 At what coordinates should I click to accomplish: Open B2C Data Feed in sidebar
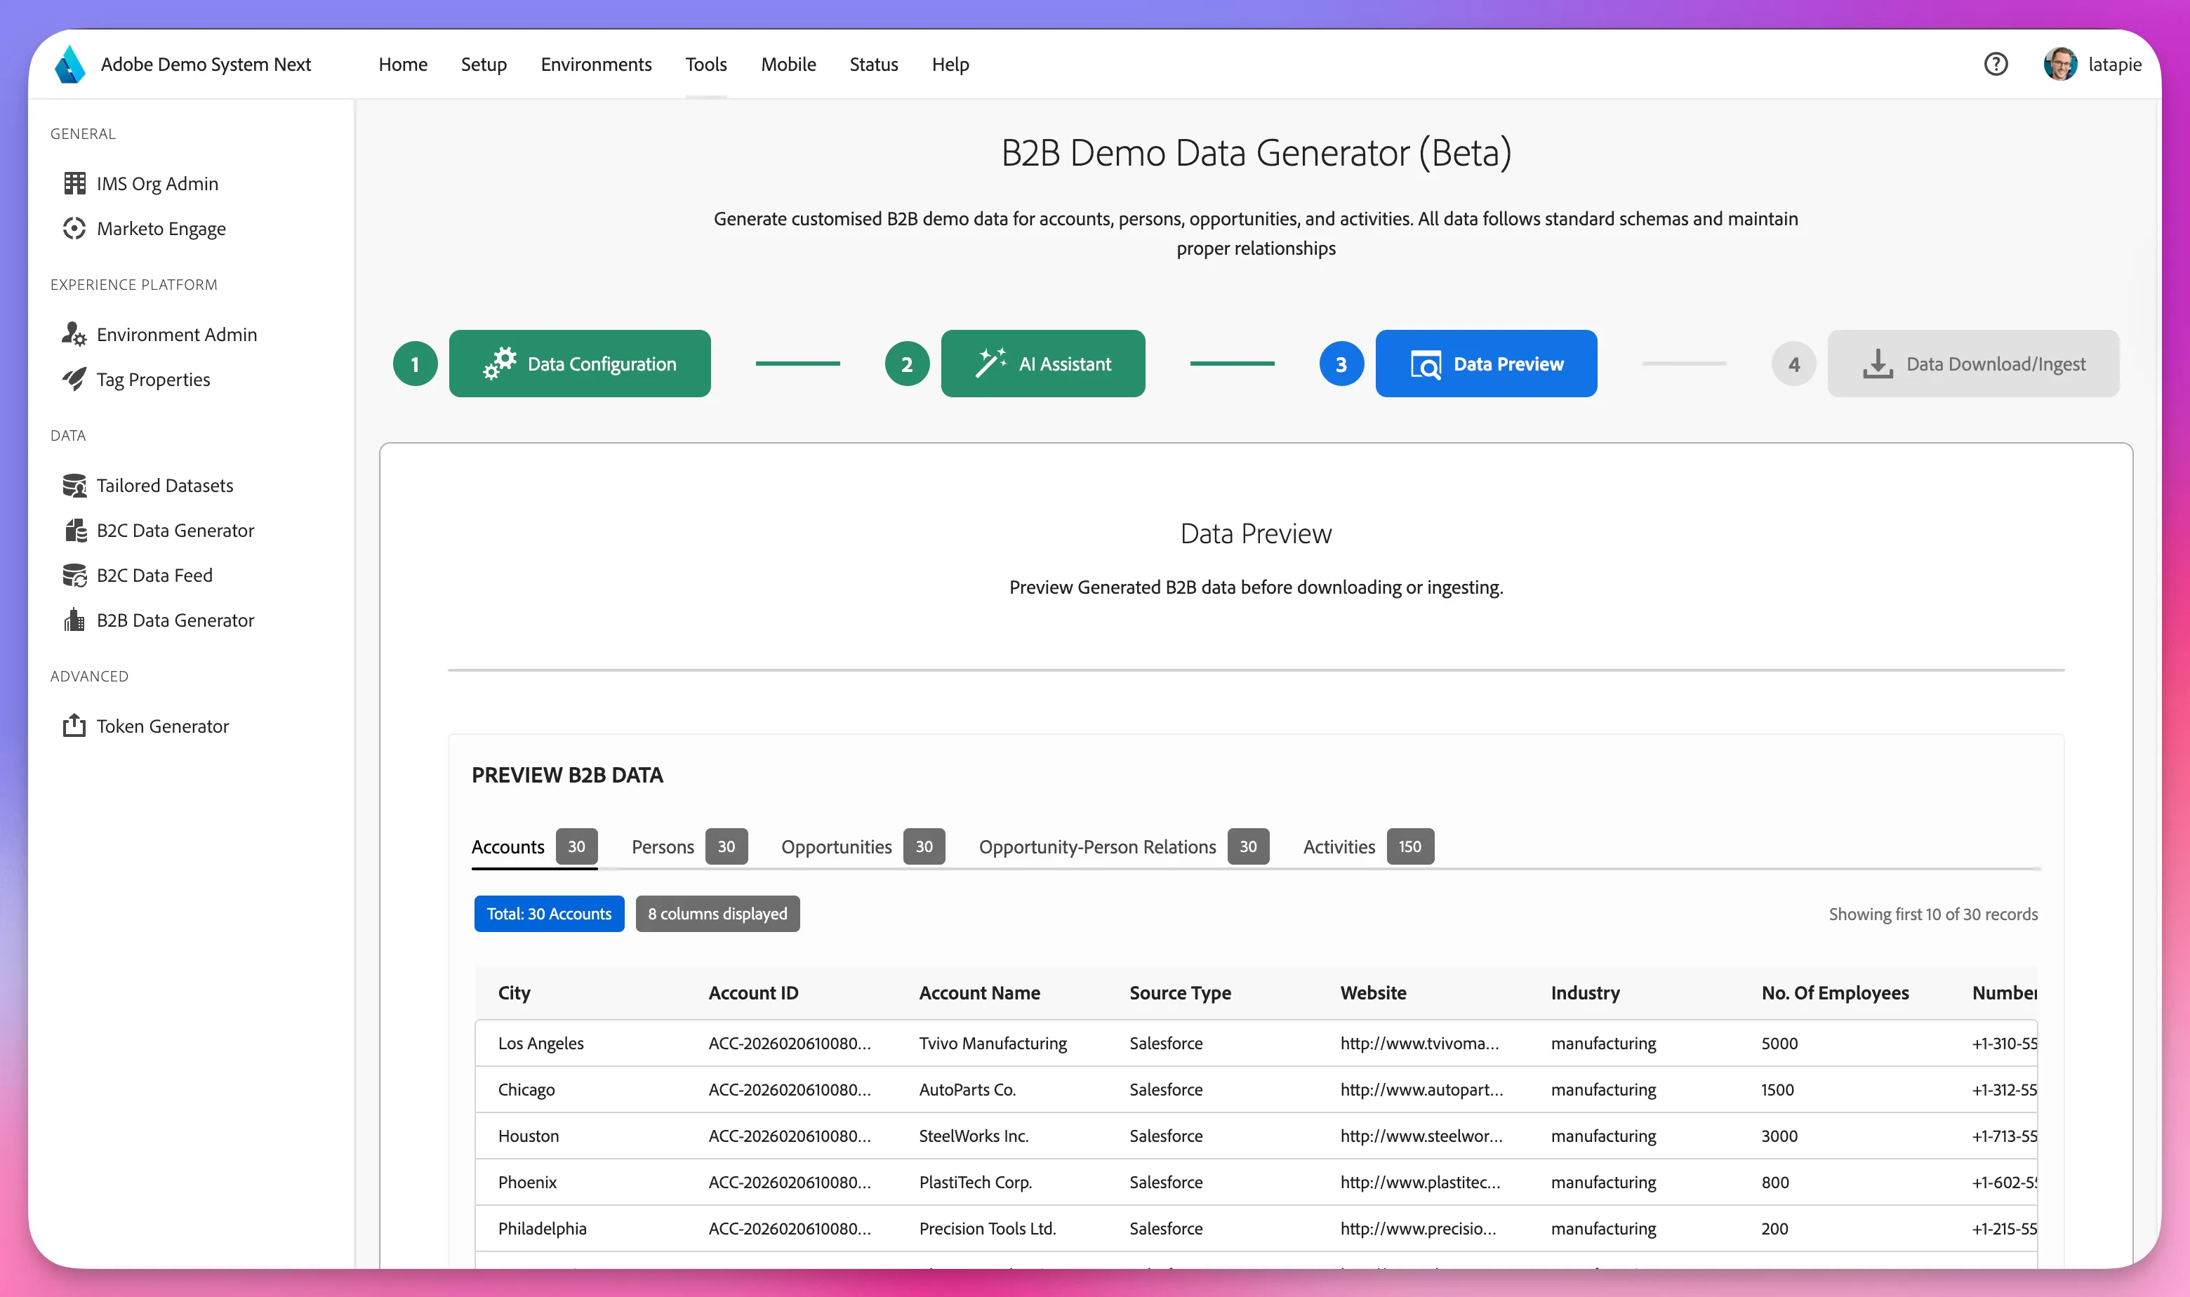[x=154, y=575]
